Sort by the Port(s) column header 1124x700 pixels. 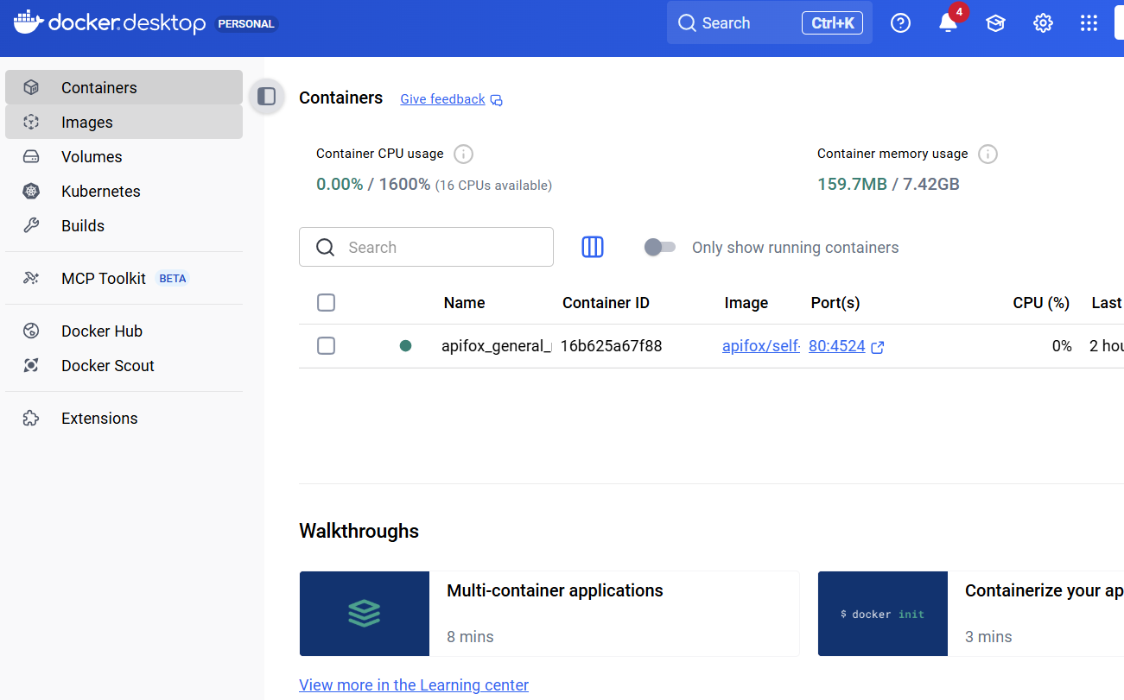(835, 303)
